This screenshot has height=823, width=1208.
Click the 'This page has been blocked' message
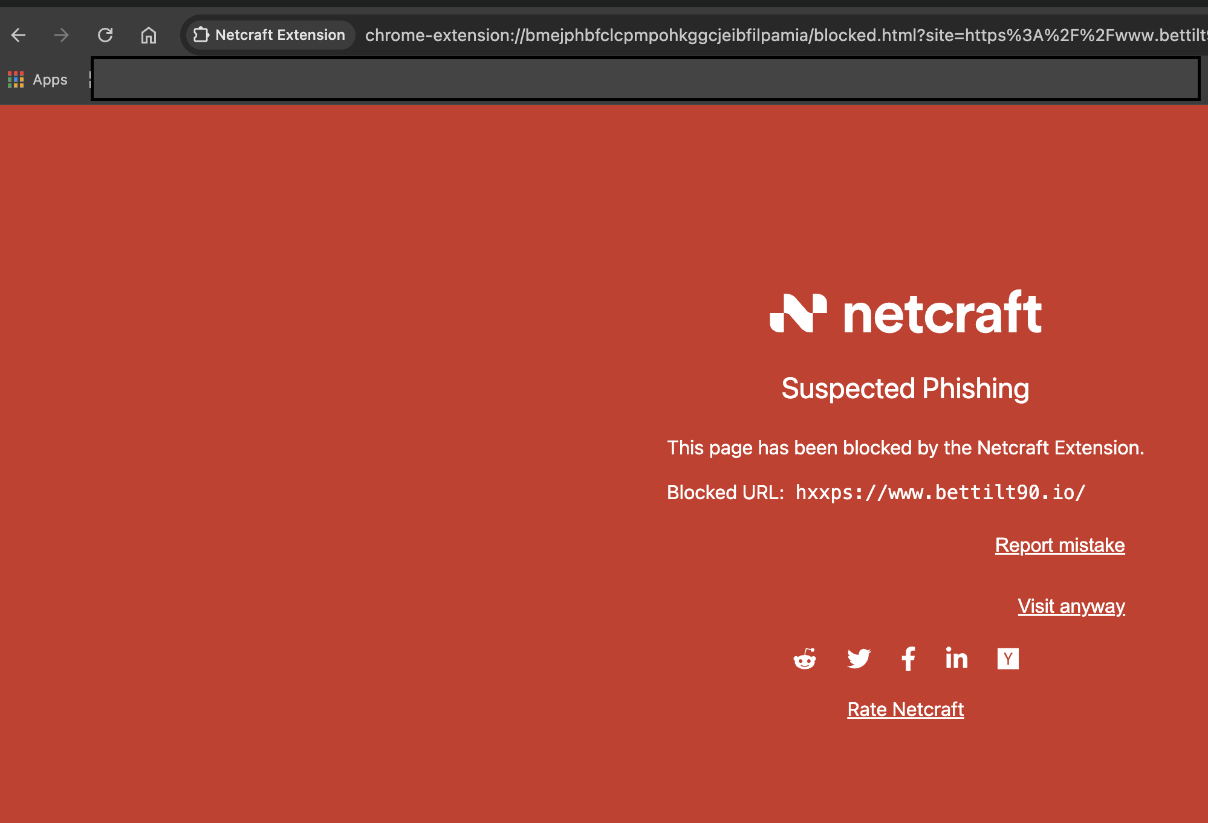tap(905, 448)
